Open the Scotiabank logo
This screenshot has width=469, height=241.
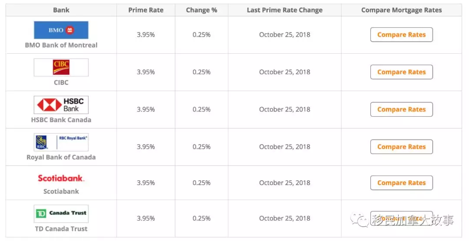click(61, 178)
